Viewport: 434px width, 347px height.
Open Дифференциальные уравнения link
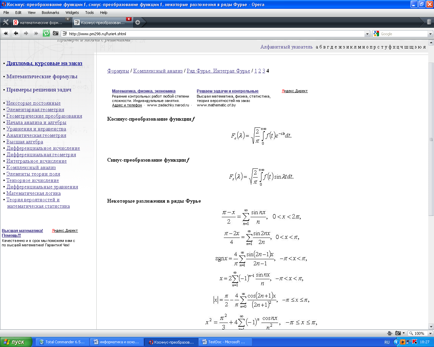42,187
